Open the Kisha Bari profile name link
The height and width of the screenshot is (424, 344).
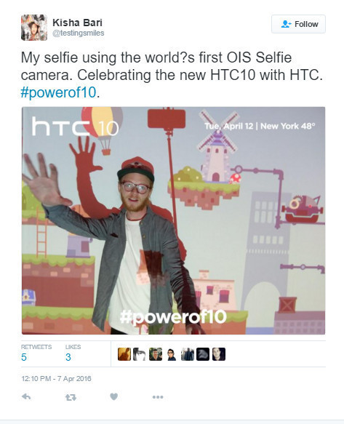(x=77, y=23)
